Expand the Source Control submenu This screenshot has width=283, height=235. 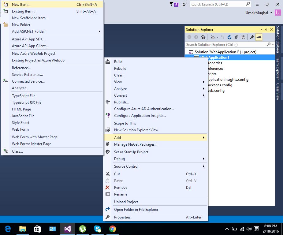[155, 166]
